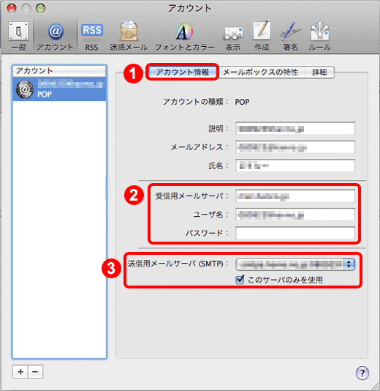Open the 署名 signatures preferences
The image size is (380, 391).
coord(290,36)
